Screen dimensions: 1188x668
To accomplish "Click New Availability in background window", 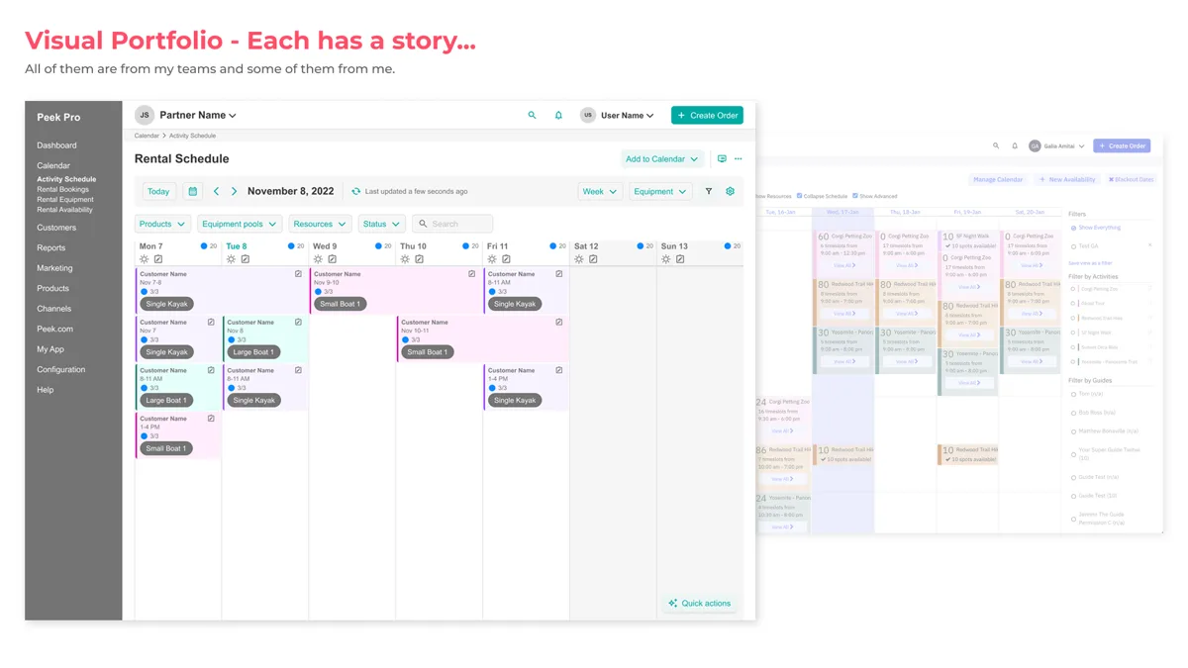I will 1067,180.
